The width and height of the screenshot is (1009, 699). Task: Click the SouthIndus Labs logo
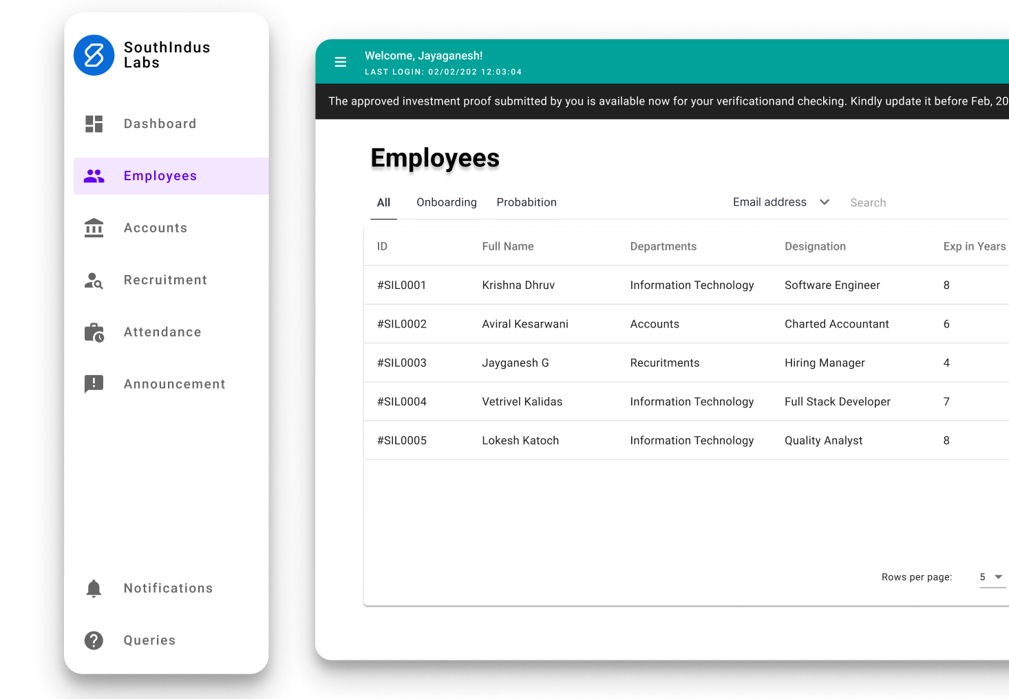pos(94,56)
